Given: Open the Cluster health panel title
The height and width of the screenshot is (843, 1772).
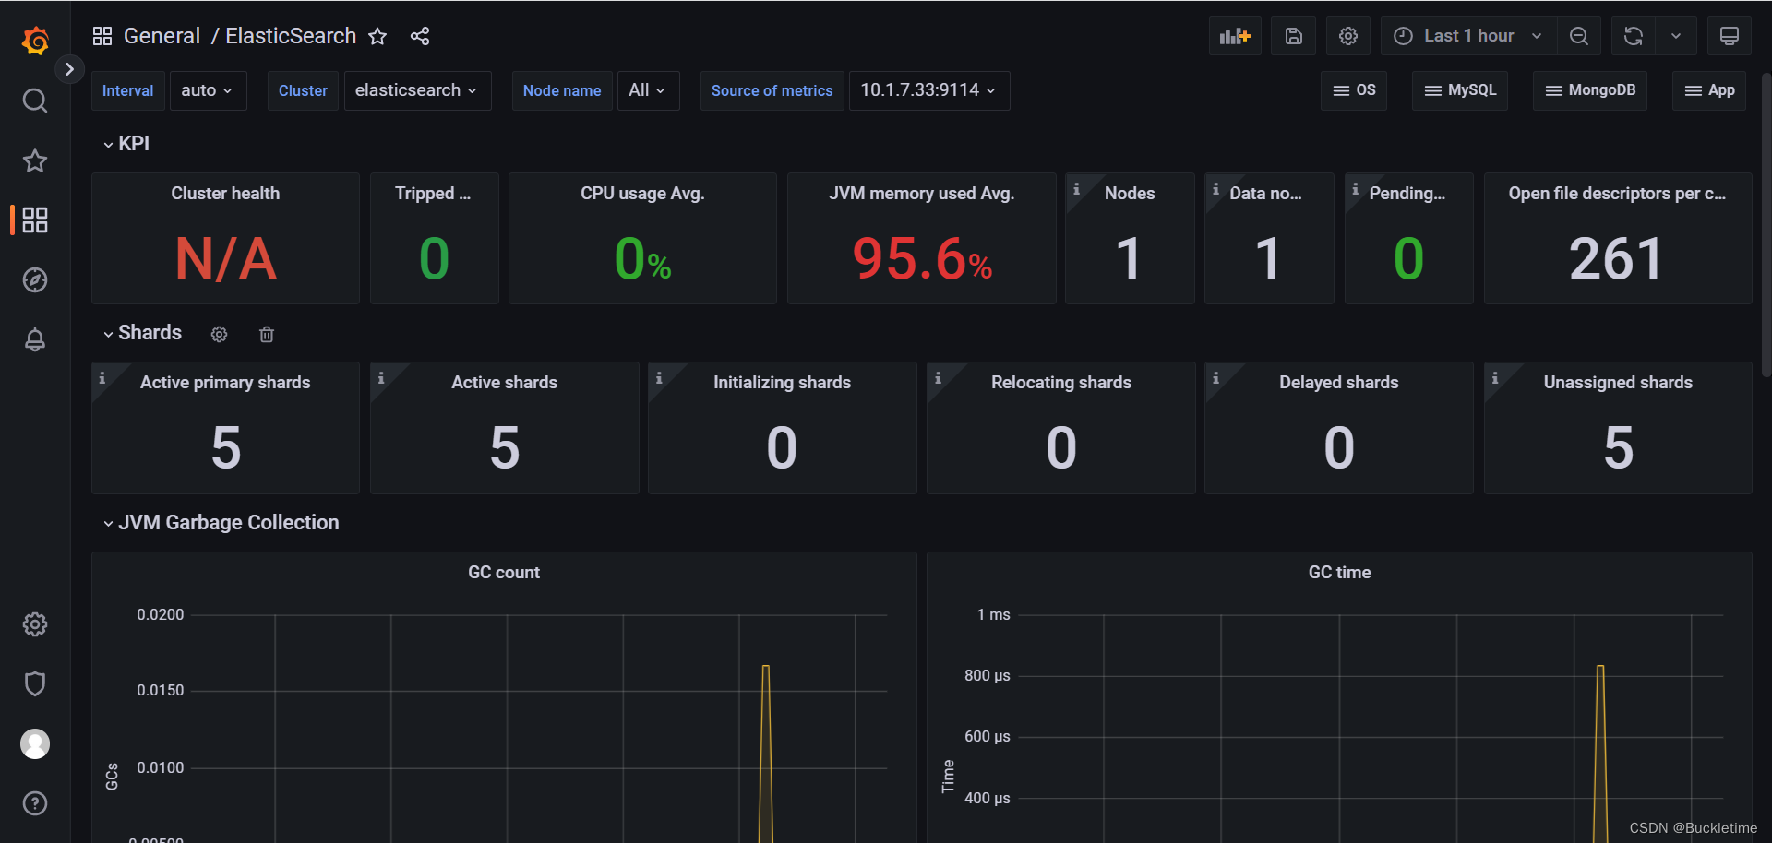Looking at the screenshot, I should click(225, 193).
